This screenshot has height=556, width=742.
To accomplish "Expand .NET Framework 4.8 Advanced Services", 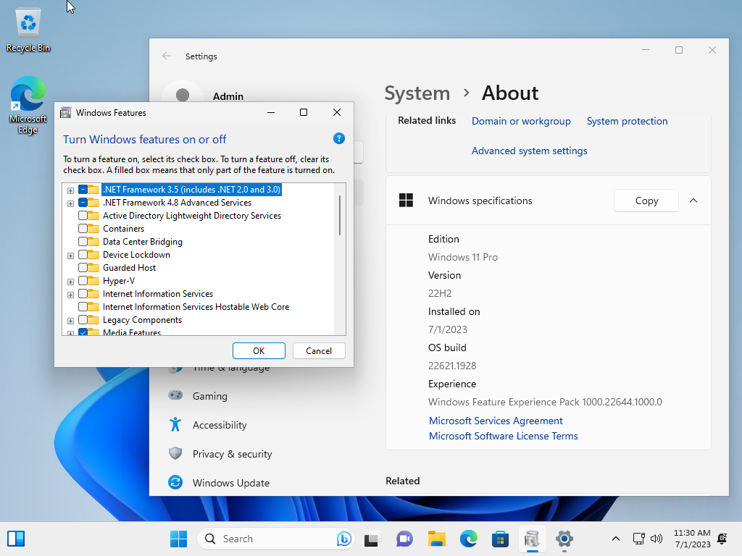I will 70,203.
